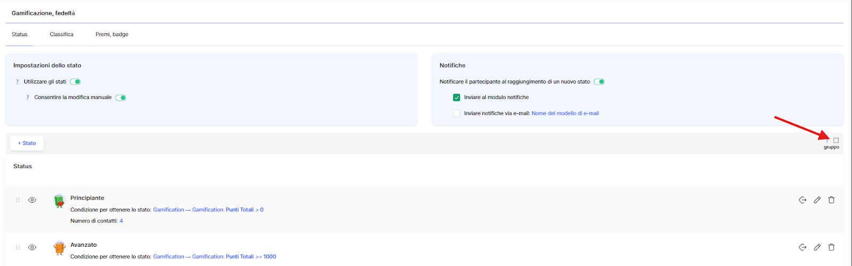Switch to the Classifica tab
This screenshot has height=266, width=852.
click(62, 35)
